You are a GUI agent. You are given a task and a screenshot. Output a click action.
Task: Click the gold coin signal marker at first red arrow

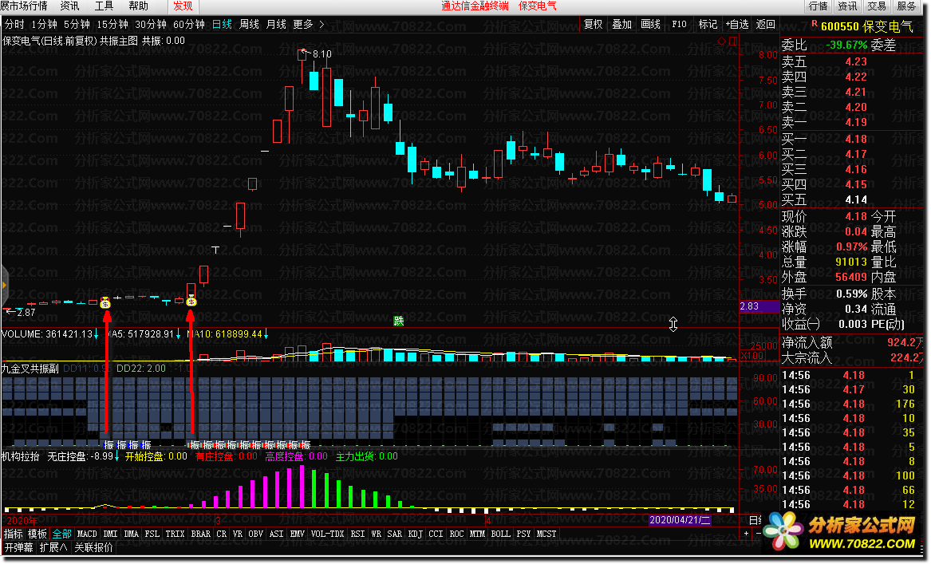pos(105,303)
